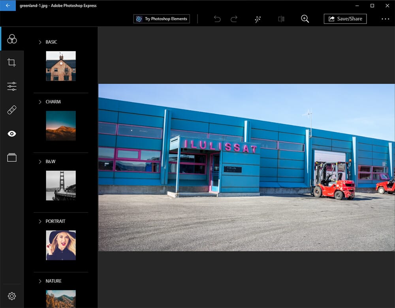395x308 pixels.
Task: Redo the last edit
Action: (x=234, y=19)
